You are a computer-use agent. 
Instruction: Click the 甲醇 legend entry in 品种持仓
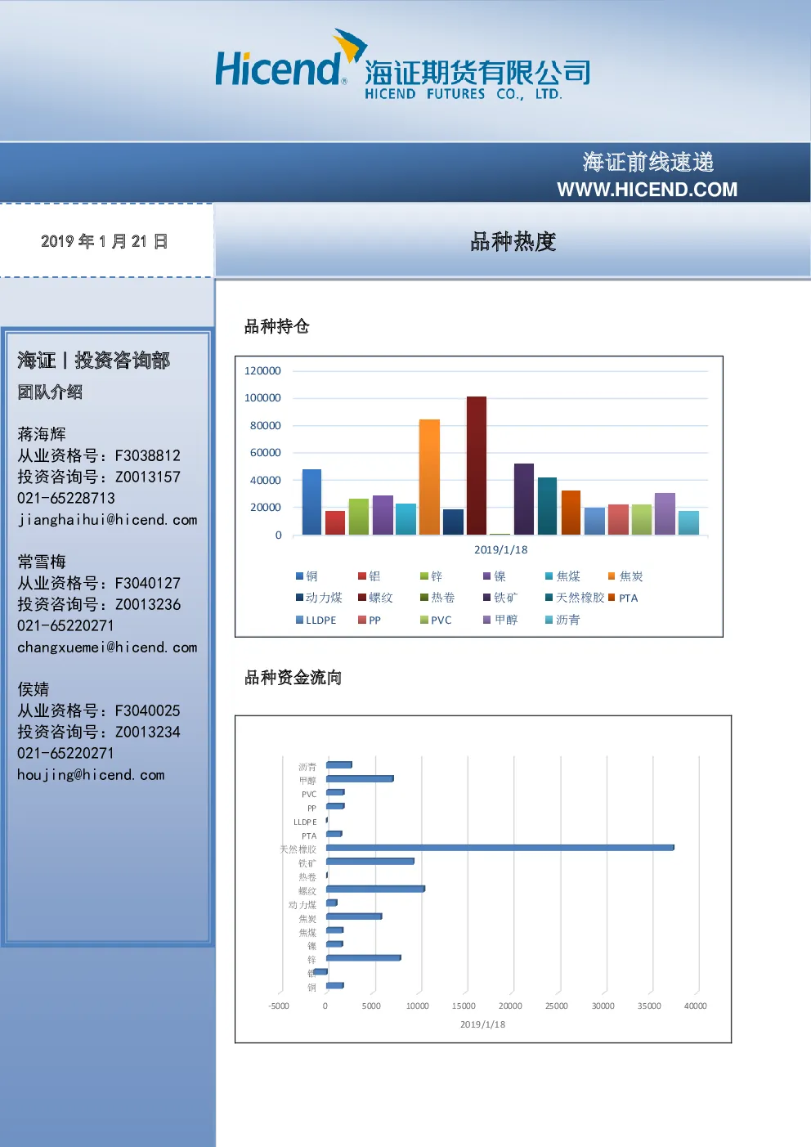(501, 620)
